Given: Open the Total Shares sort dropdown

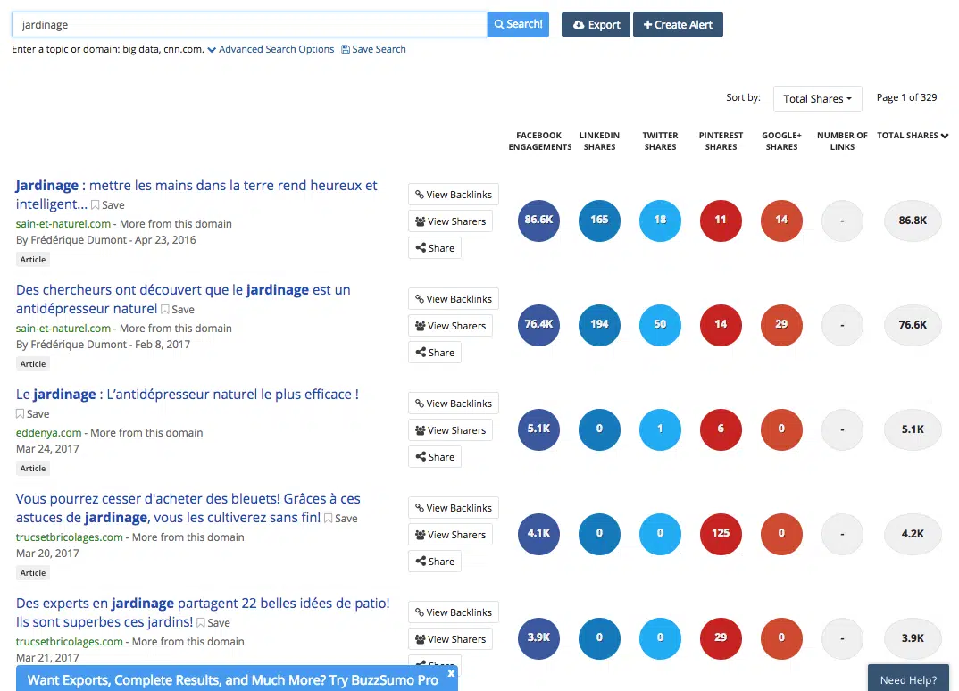Looking at the screenshot, I should tap(817, 99).
